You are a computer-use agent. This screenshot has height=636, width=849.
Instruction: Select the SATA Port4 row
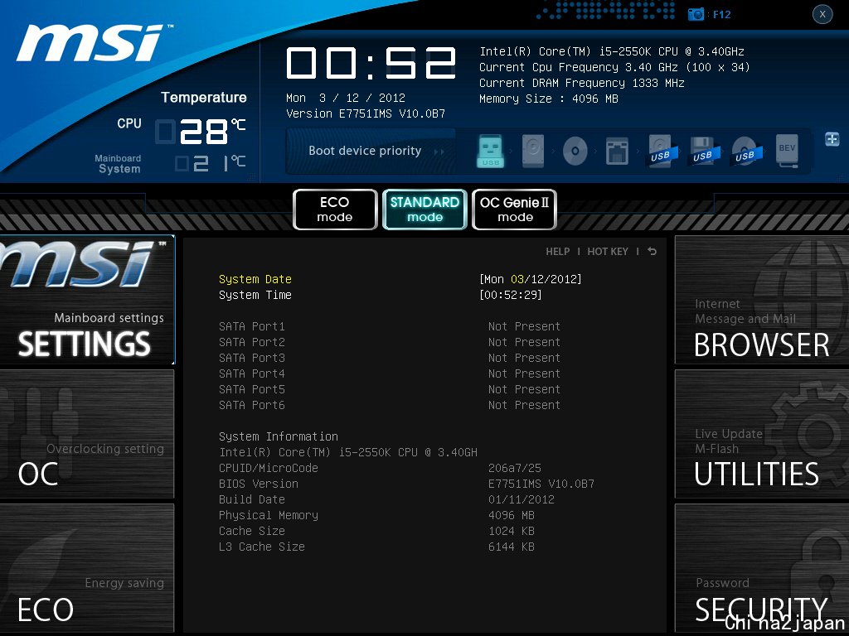[390, 373]
